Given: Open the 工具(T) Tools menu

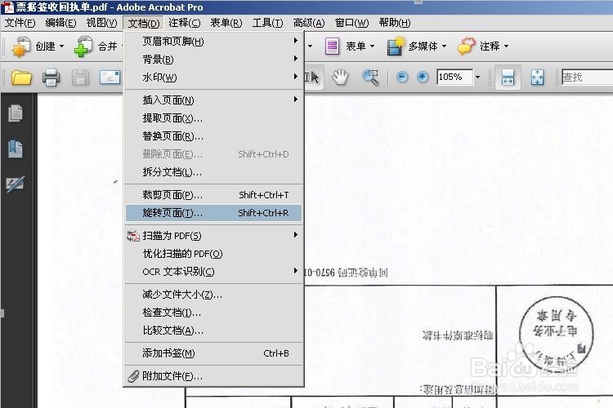Looking at the screenshot, I should pos(267,23).
